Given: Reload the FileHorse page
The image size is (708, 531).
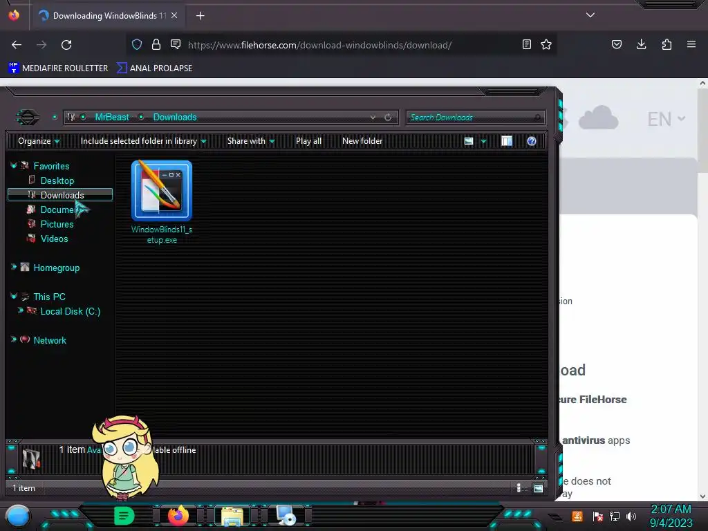Looking at the screenshot, I should point(66,45).
